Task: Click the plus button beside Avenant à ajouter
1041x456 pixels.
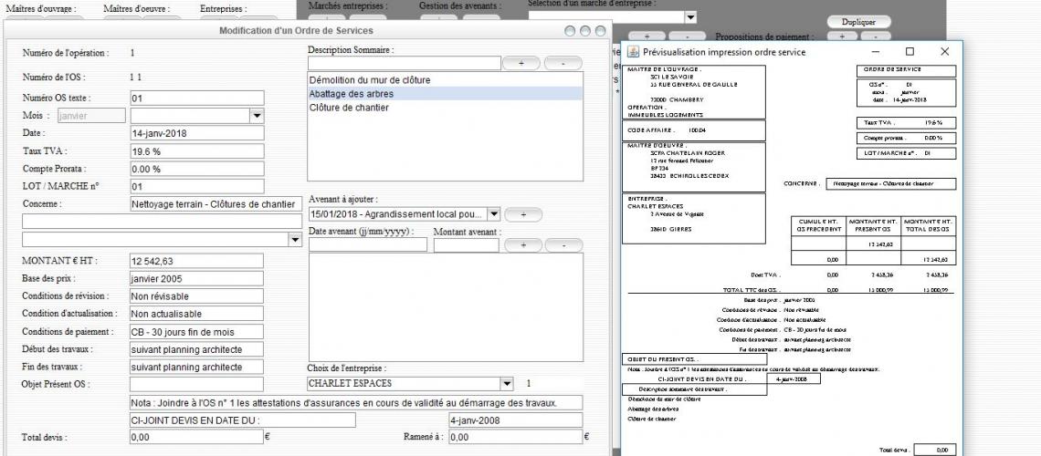Action: click(523, 214)
